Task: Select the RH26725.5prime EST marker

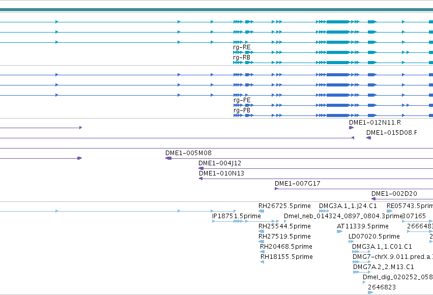Action: [261, 212]
